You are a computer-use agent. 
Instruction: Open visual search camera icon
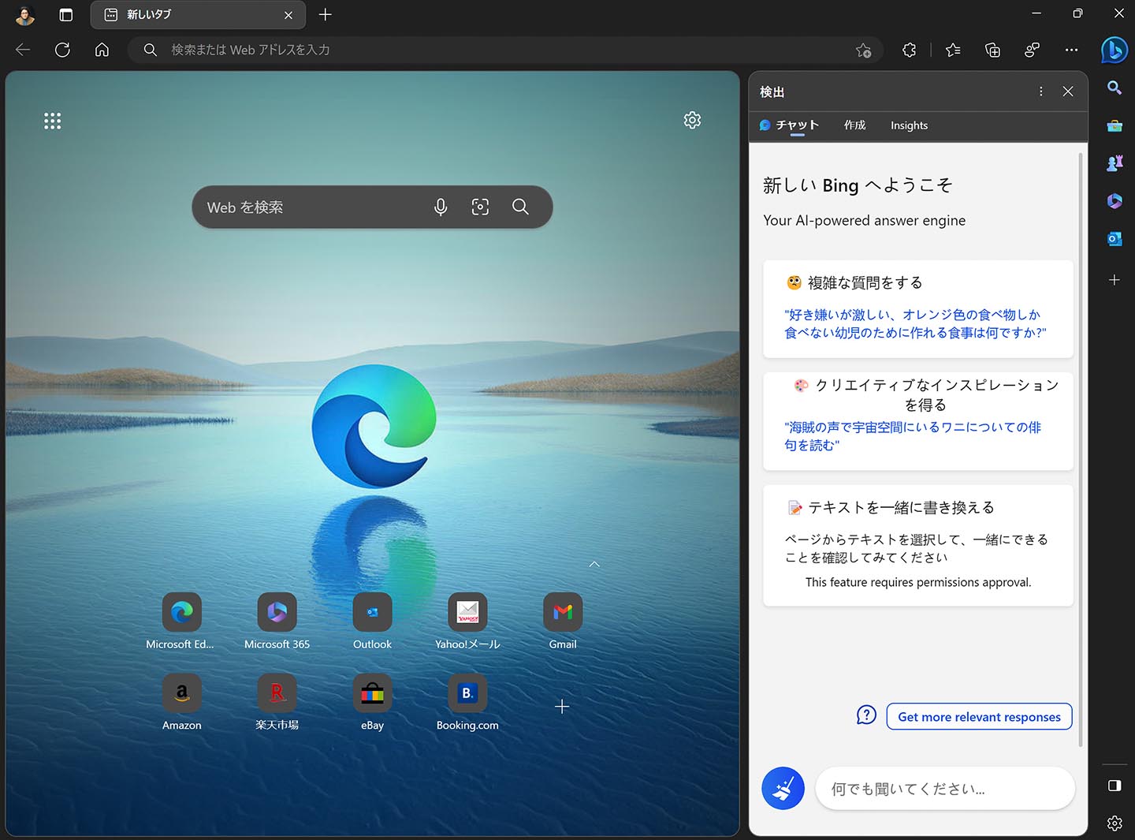pos(480,207)
